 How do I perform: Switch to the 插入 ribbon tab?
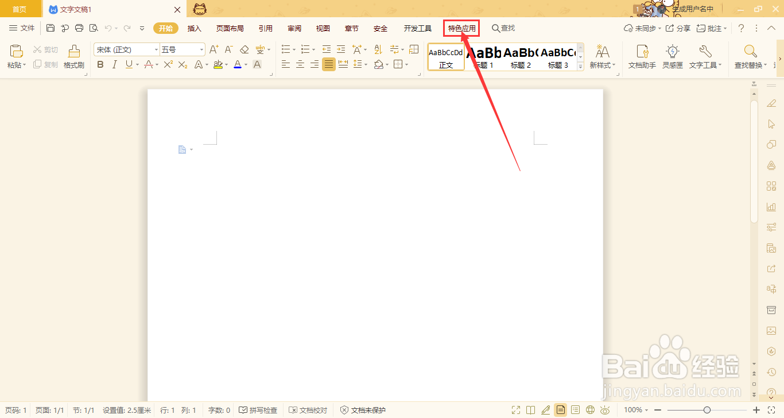[x=195, y=28]
